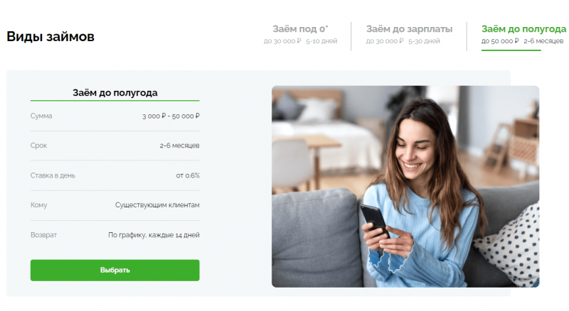
Task: Click the 5-10 дней subtitle under first tab
Action: [x=321, y=41]
